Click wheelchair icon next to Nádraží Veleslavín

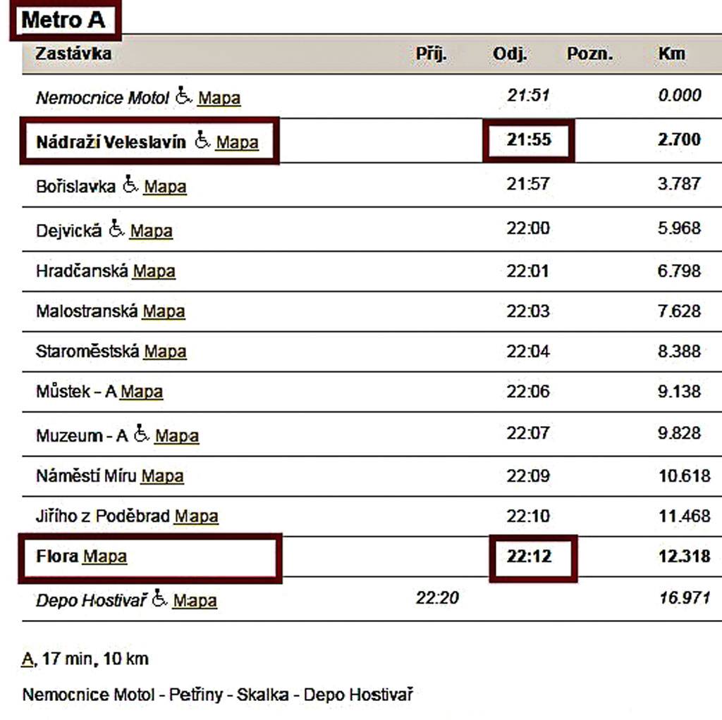click(202, 140)
